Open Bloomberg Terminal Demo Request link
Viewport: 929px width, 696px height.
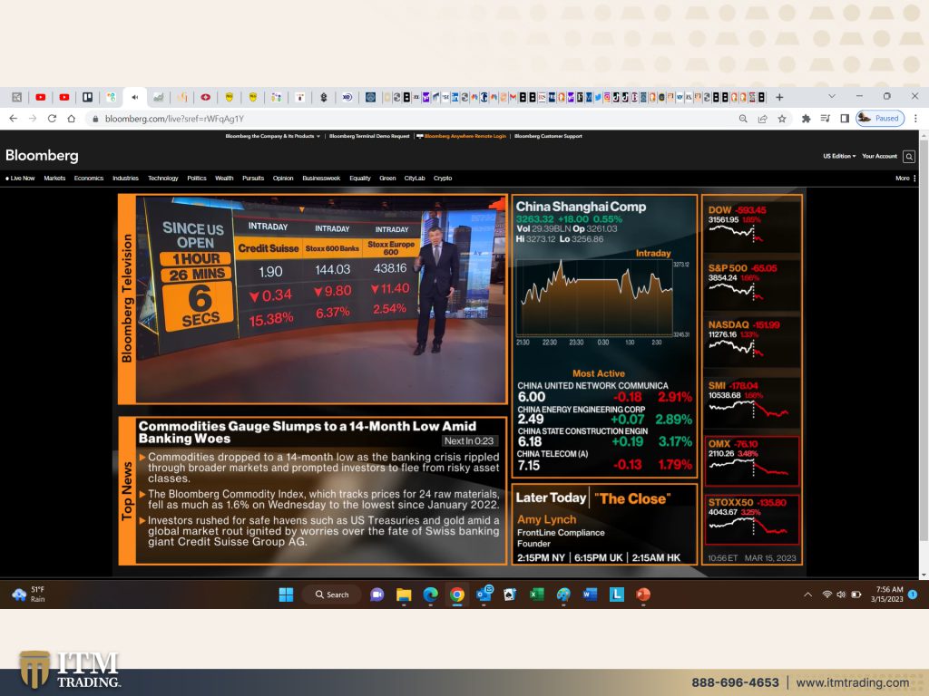click(369, 136)
